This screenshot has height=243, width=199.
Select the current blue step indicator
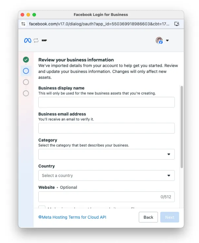click(26, 71)
